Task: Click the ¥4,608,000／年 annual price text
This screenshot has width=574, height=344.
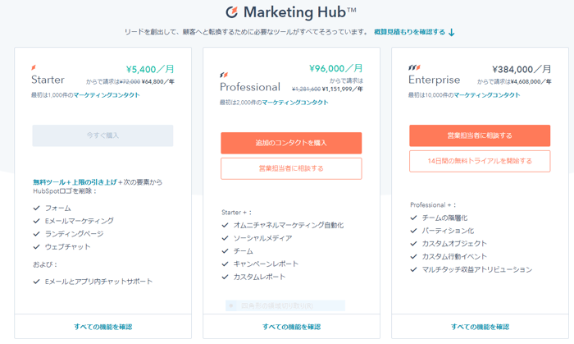Action: pos(531,82)
